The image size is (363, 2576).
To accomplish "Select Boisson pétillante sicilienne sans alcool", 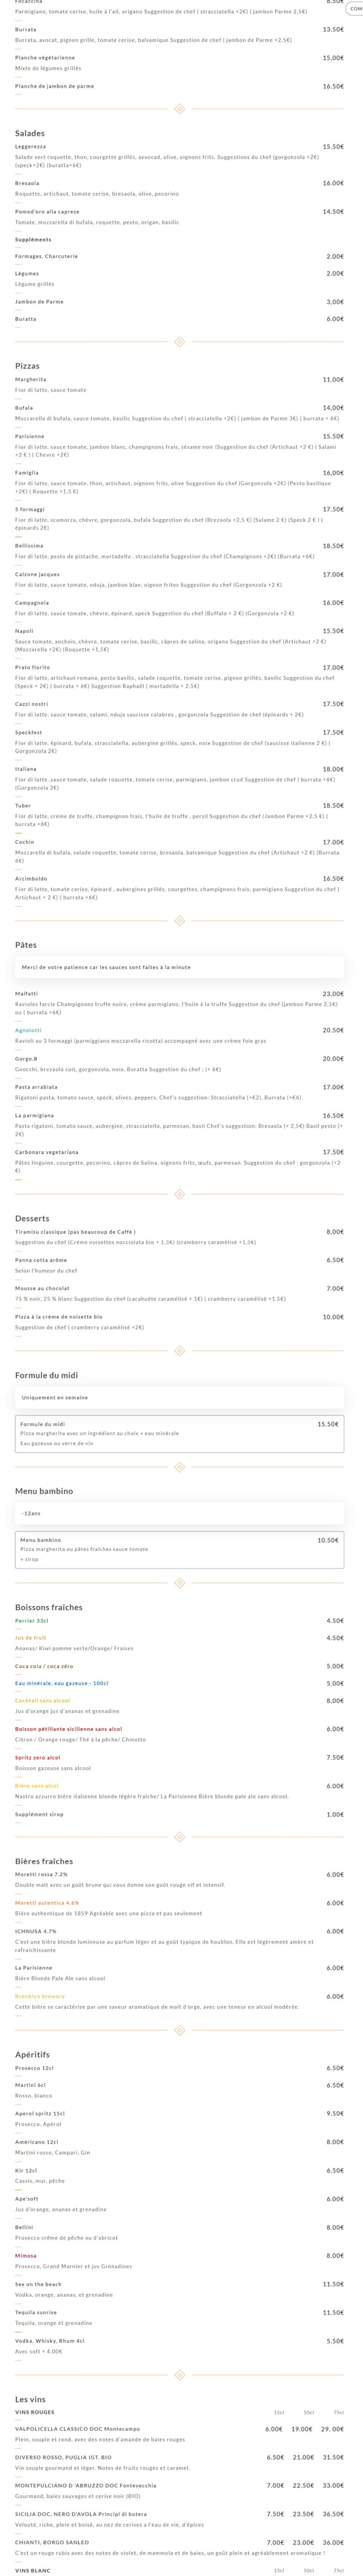I will pos(69,1729).
